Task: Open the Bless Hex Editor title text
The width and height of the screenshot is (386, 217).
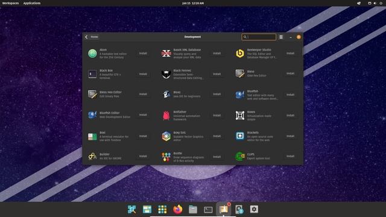Action: click(x=110, y=92)
